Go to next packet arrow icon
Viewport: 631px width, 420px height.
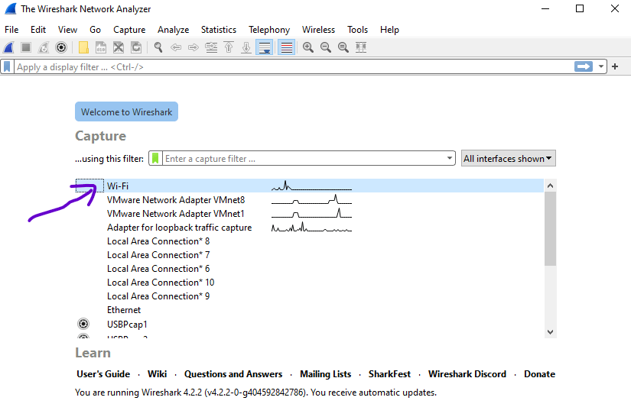point(194,47)
